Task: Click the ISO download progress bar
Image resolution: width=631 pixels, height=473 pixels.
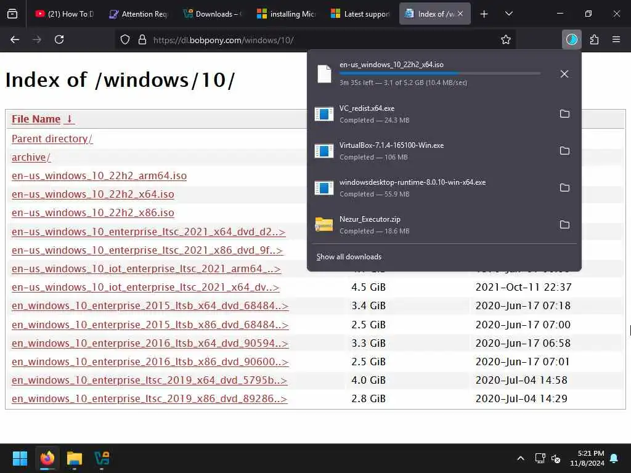Action: (x=440, y=74)
